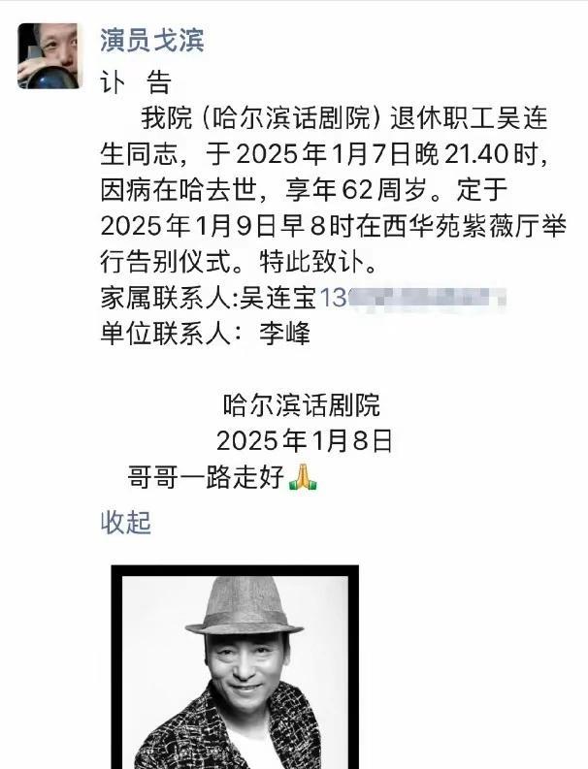Screen dimensions: 588x769
Task: Click the family contact name 吴连宝
Action: 278,297
